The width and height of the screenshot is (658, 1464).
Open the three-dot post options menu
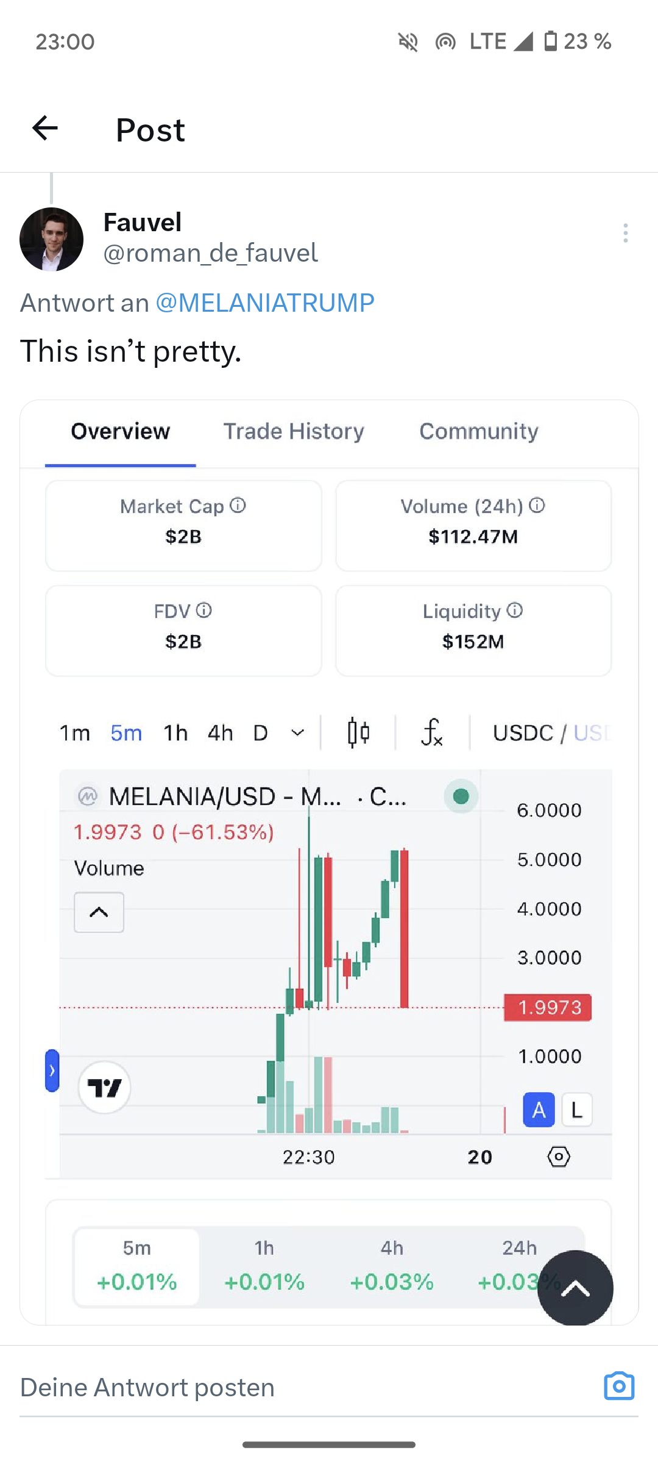pyautogui.click(x=625, y=233)
